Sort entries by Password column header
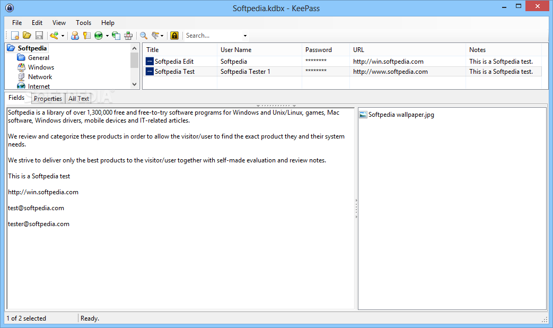The height and width of the screenshot is (328, 553). [326, 50]
